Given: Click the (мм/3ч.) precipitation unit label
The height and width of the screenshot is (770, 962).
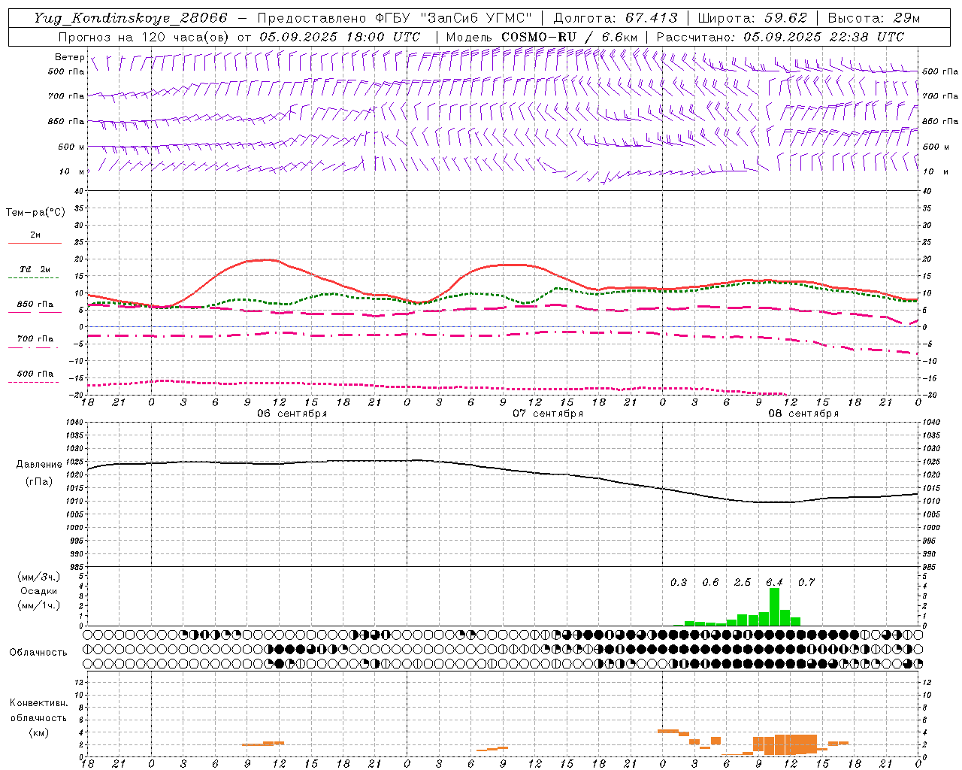Looking at the screenshot, I should coord(39,577).
